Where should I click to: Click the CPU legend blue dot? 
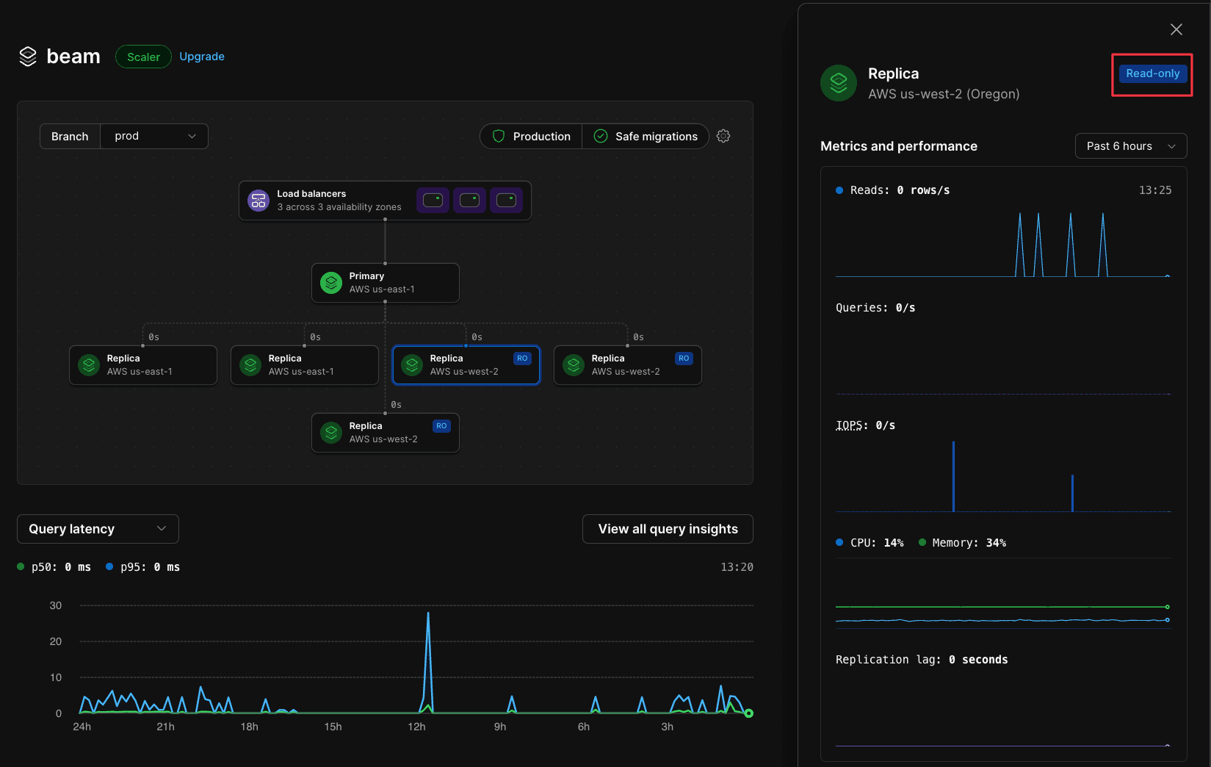[839, 542]
